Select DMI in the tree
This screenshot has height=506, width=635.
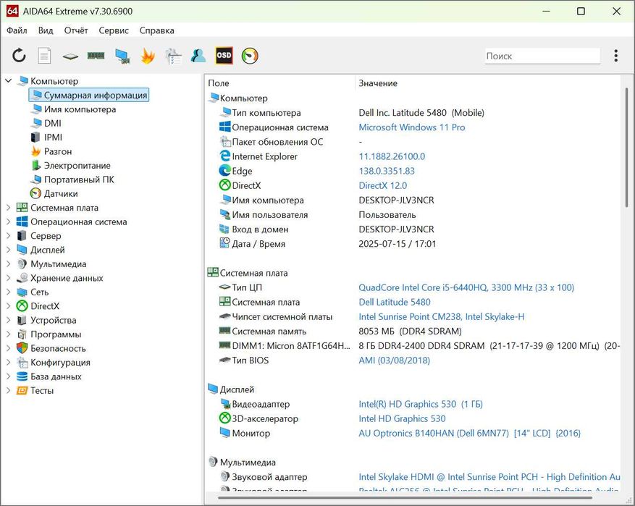53,123
